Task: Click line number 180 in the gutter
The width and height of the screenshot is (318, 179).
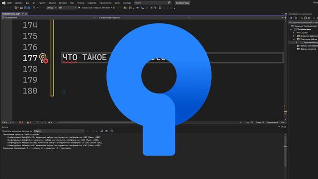Action: (30, 91)
